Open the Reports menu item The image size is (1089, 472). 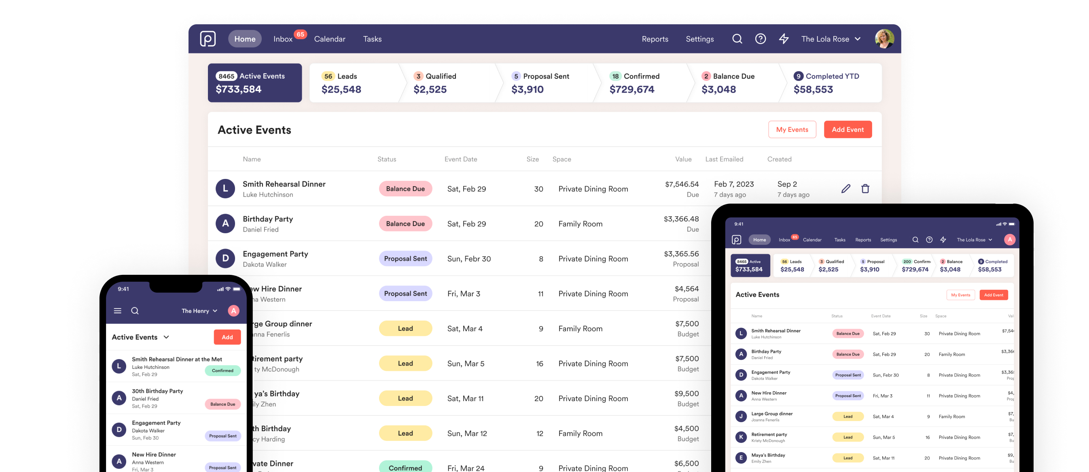tap(655, 39)
